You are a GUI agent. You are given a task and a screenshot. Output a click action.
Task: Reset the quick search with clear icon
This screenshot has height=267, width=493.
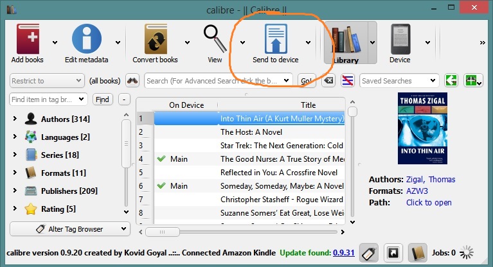328,81
